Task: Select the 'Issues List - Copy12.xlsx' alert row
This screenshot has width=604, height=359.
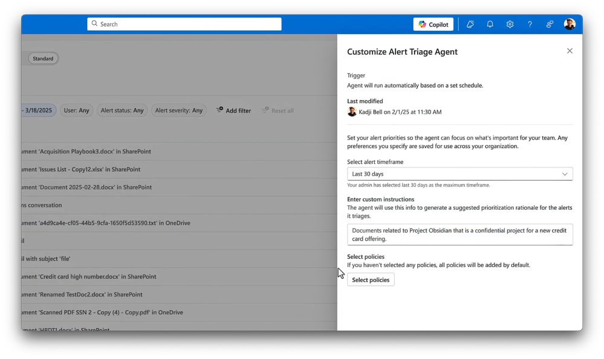Action: click(x=179, y=169)
